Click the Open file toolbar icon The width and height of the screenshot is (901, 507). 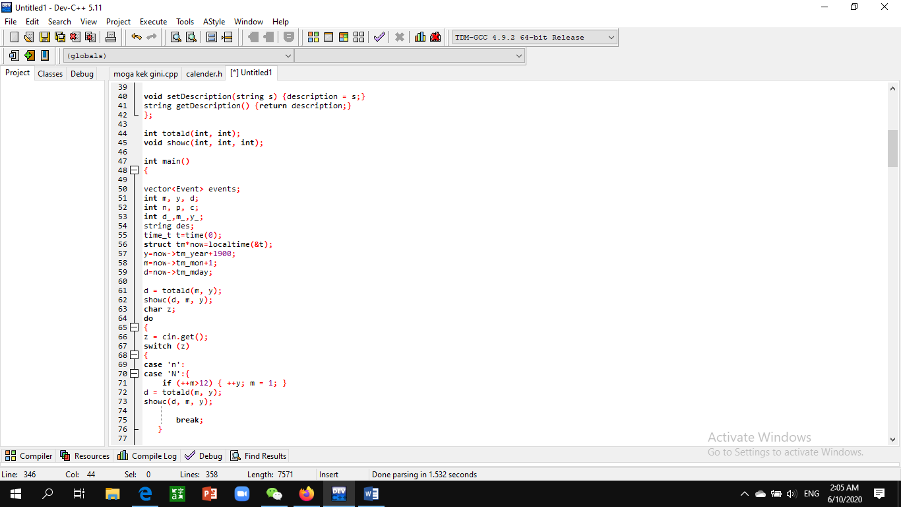pos(29,37)
